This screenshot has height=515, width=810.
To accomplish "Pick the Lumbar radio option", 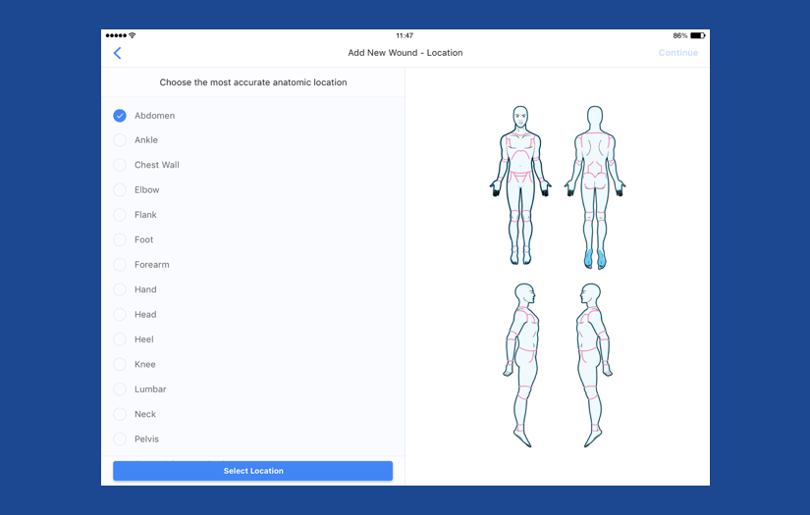I will [x=120, y=389].
